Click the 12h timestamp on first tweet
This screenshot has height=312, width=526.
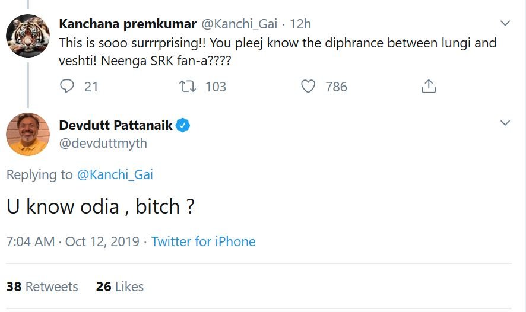300,24
